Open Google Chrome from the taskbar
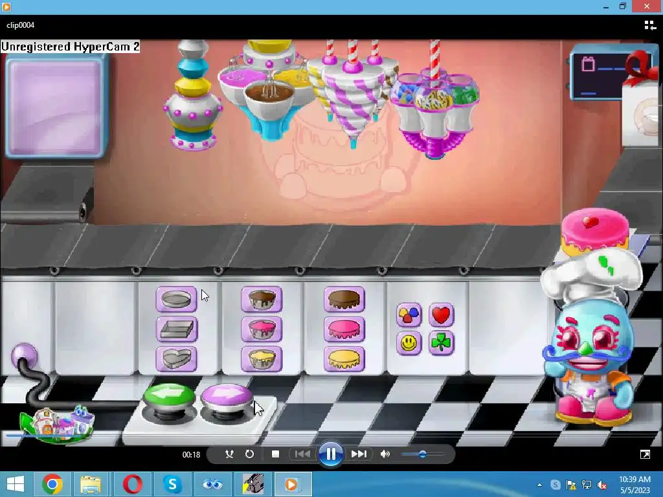 (52, 484)
